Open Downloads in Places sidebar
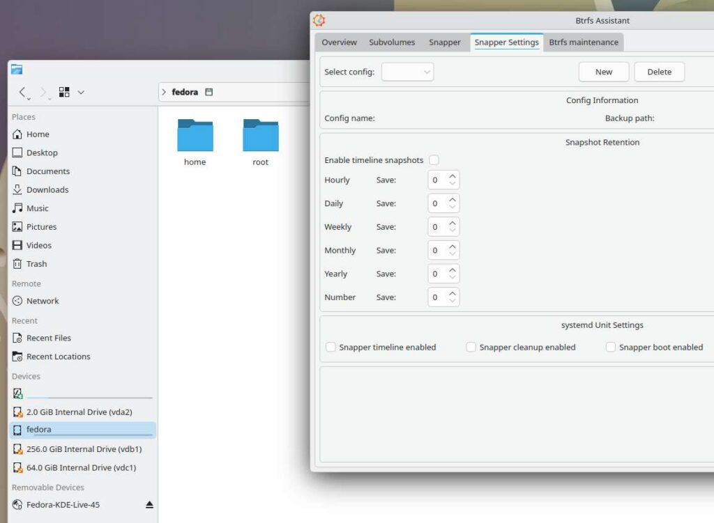714x523 pixels. pyautogui.click(x=82, y=189)
